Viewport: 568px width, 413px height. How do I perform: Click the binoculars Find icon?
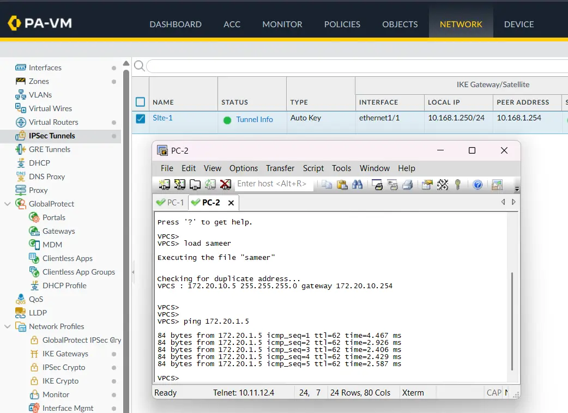[357, 185]
